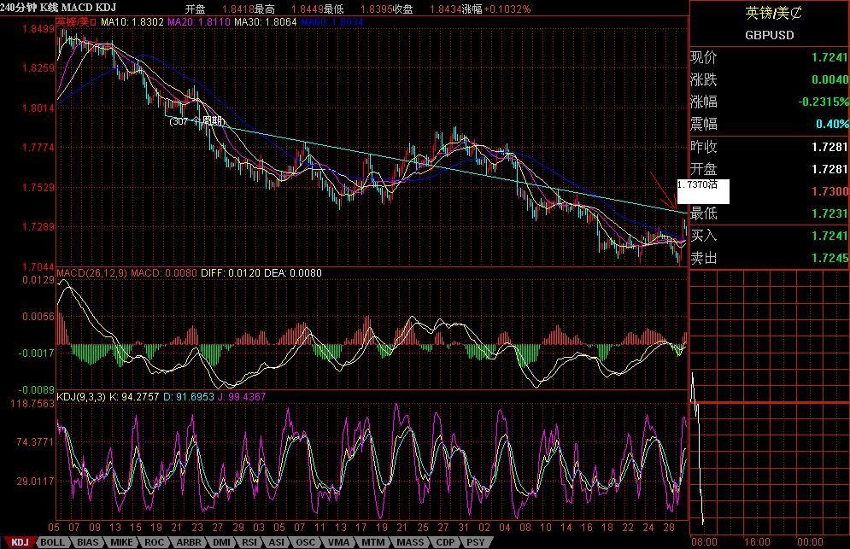Image resolution: width=850 pixels, height=549 pixels.
Task: Select the BIAS indicator tab
Action: coord(86,542)
